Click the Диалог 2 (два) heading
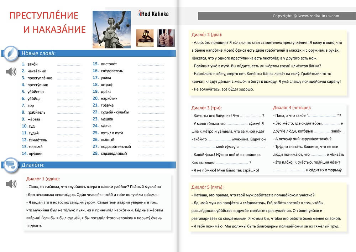The image size is (356, 252). (206, 35)
